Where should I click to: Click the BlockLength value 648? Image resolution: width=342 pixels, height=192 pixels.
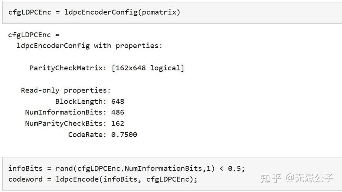click(x=118, y=101)
